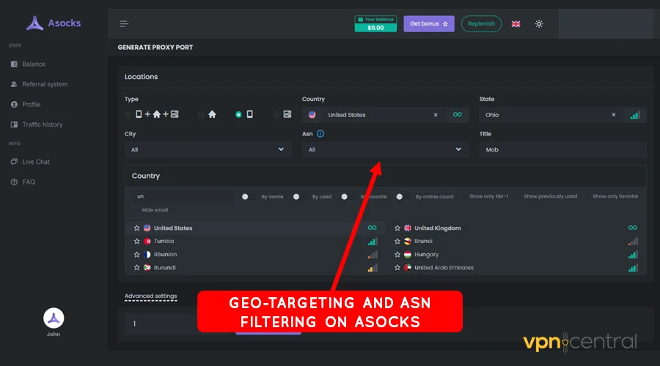This screenshot has height=366, width=660.
Task: Select the datacenter server type radio
Action: click(276, 114)
